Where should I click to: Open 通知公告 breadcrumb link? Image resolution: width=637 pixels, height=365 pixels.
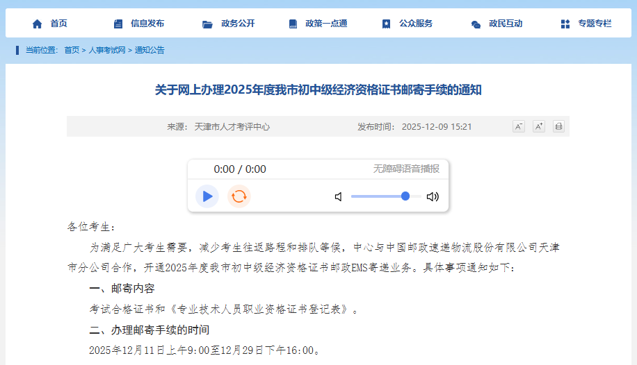coord(150,50)
